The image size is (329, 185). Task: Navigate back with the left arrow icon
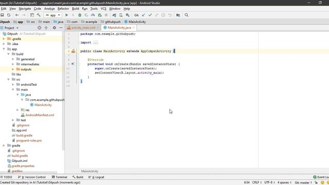point(17,15)
